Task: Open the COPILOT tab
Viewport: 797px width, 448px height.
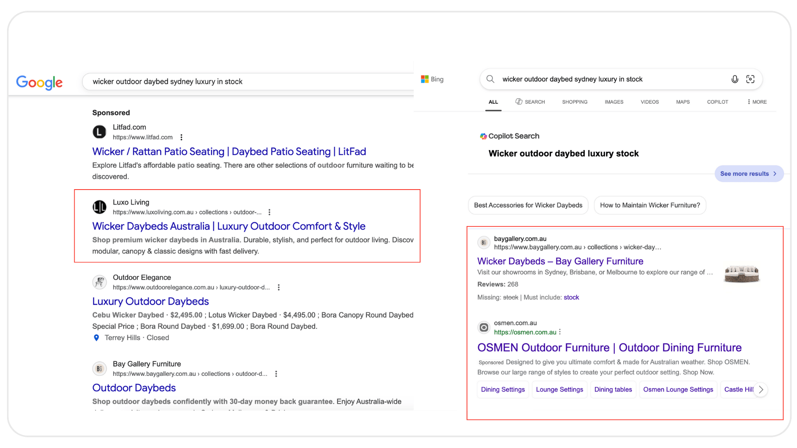Action: point(717,102)
